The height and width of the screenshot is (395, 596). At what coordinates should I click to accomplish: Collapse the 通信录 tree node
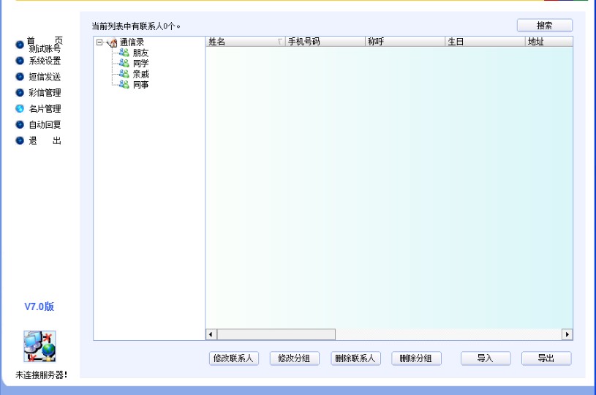pyautogui.click(x=99, y=42)
